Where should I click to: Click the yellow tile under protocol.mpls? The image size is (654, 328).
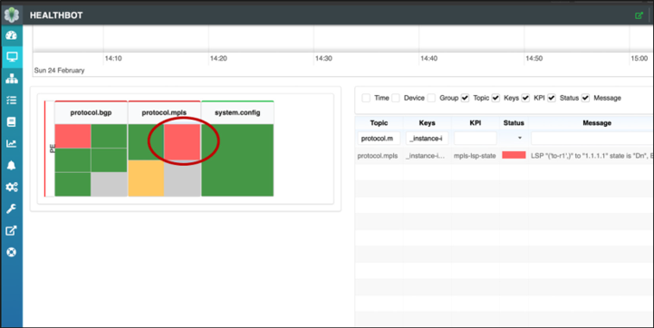pos(146,178)
